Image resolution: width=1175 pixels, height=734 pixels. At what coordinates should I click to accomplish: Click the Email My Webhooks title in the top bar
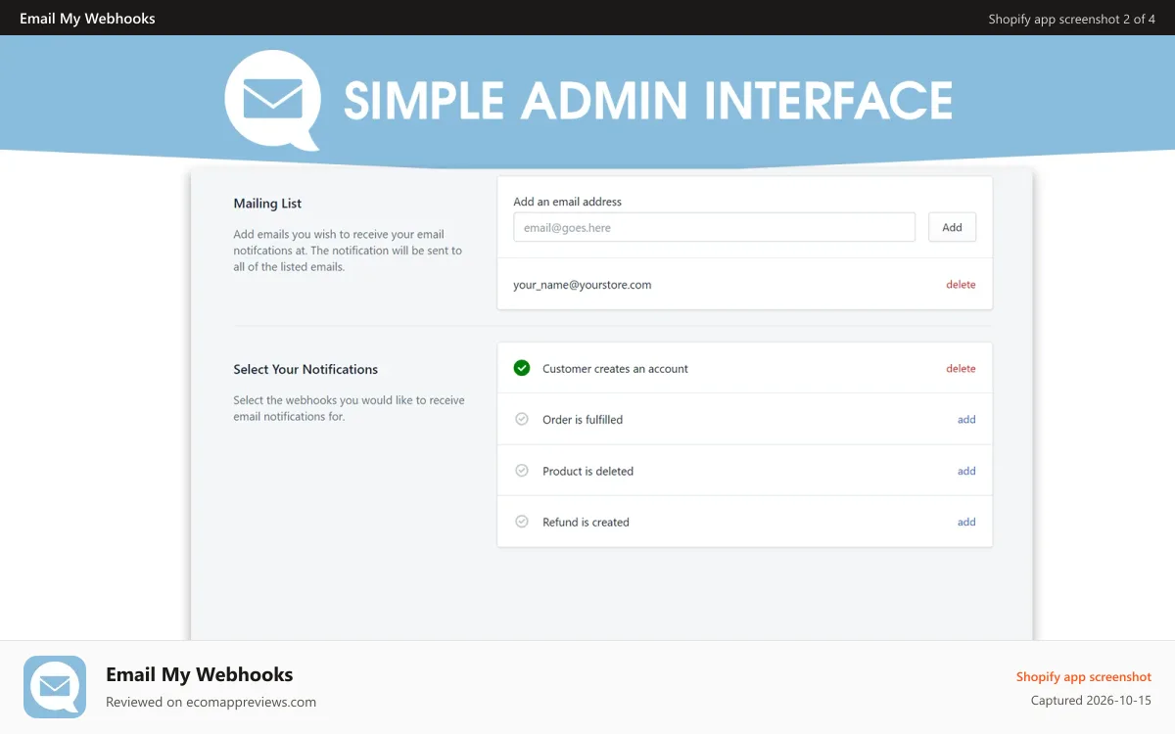(x=87, y=18)
